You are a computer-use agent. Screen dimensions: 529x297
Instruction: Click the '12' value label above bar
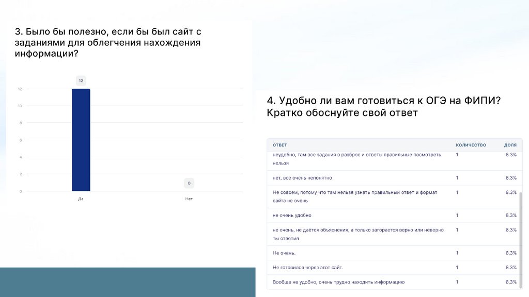[81, 81]
